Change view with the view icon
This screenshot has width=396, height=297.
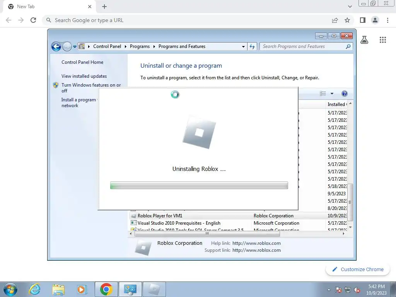[323, 94]
